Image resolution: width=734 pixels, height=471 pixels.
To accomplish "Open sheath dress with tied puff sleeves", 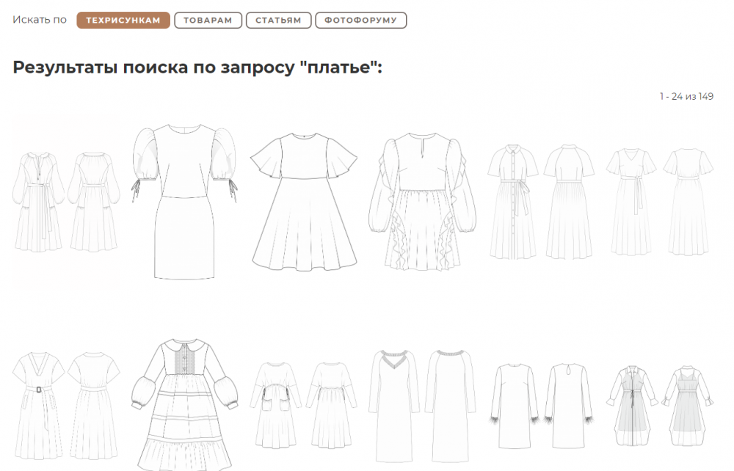I will pos(186,203).
